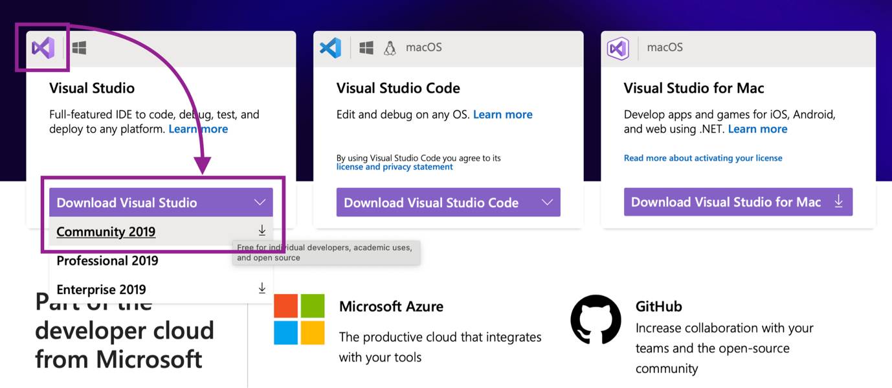Open Learn more link under Visual Studio Code

tap(503, 115)
